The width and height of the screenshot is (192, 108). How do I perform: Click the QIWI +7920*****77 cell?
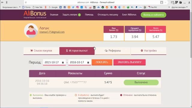coord(75,82)
